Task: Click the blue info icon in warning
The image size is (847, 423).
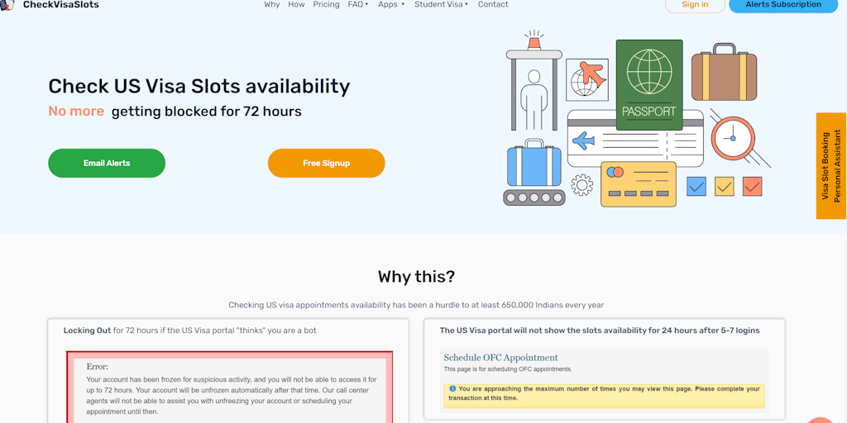Action: coord(452,388)
